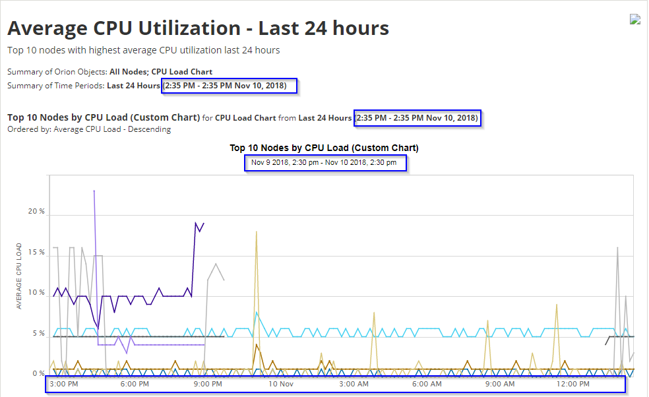Click the '6:00 PM' x-axis label
This screenshot has height=397, width=649.
tap(135, 384)
